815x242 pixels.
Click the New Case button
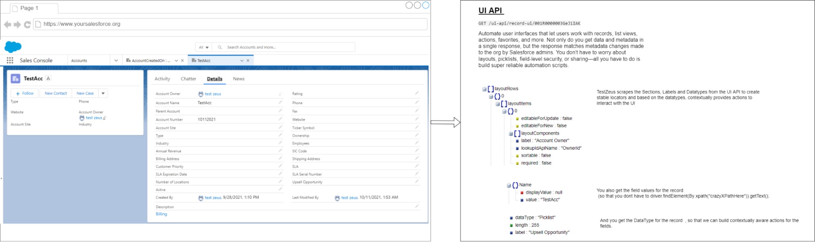coord(85,93)
